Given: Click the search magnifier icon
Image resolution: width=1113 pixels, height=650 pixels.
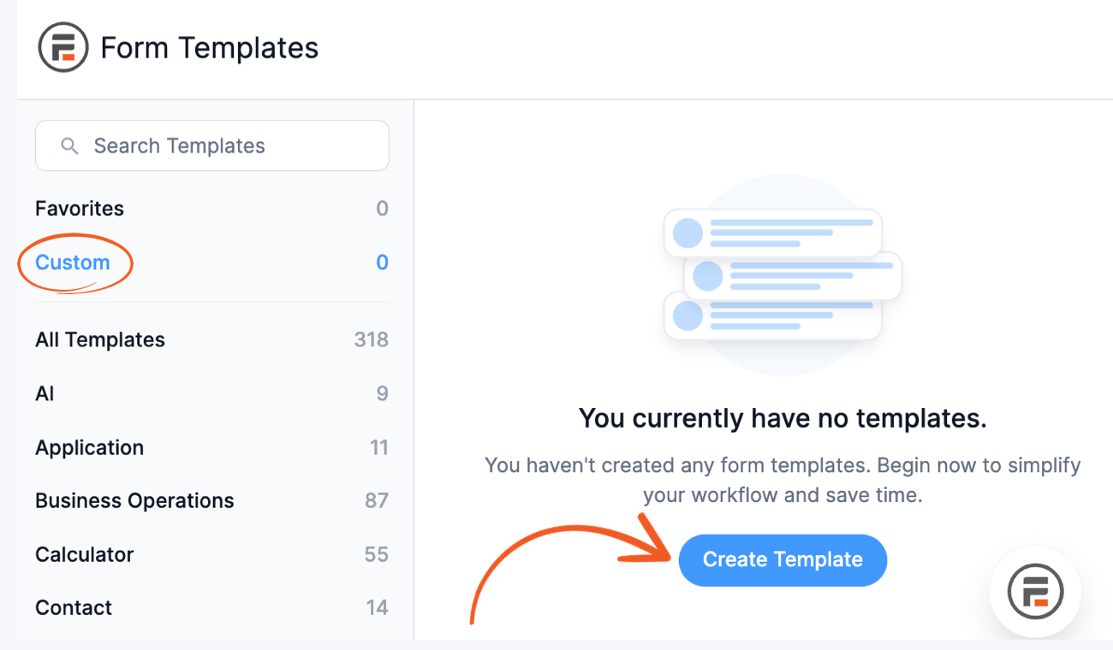Looking at the screenshot, I should 69,145.
